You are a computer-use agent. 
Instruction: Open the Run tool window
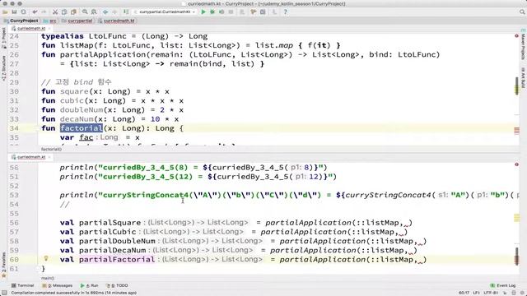tap(90, 285)
